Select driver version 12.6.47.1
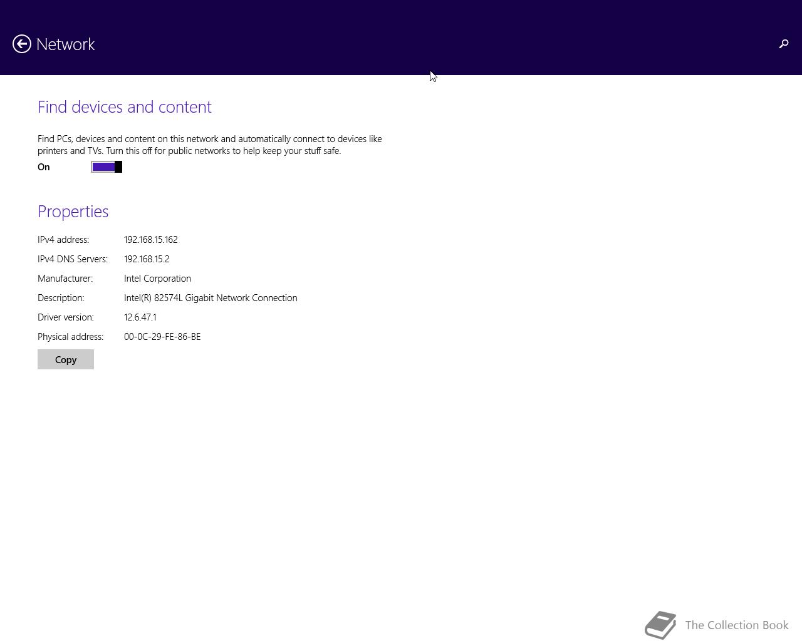Screen dimensions: 802x641 (140, 317)
